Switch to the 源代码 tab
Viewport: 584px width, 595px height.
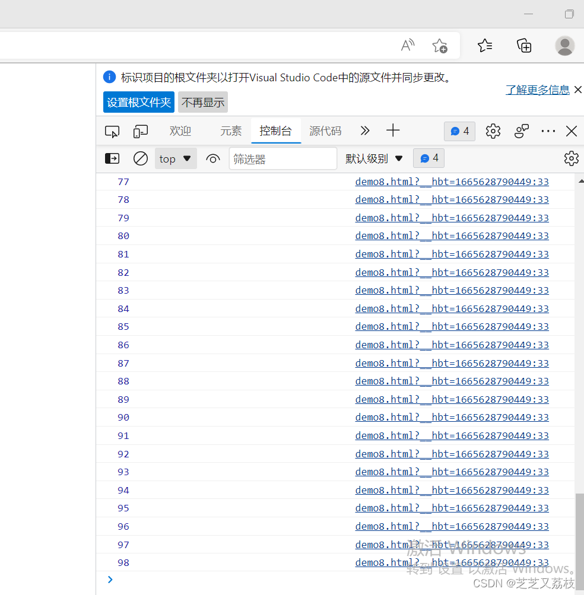coord(325,131)
